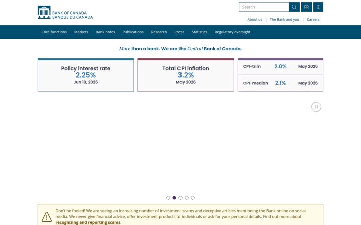
Task: Click the search magnifier button
Action: (x=294, y=7)
